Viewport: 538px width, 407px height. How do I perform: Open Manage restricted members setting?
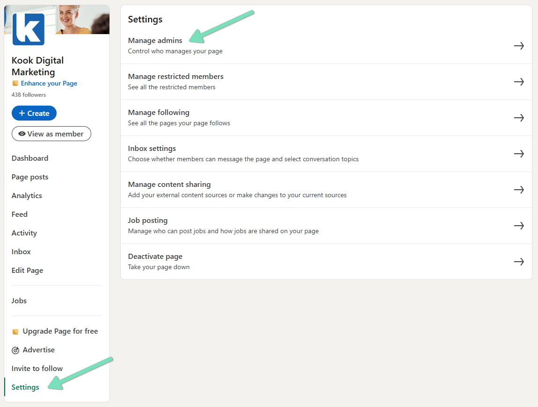(x=326, y=82)
